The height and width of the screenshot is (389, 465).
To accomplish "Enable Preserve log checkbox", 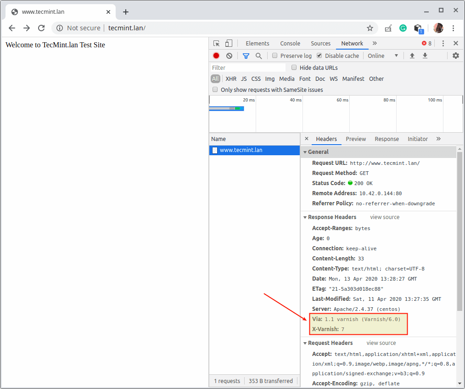I will pyautogui.click(x=275, y=56).
